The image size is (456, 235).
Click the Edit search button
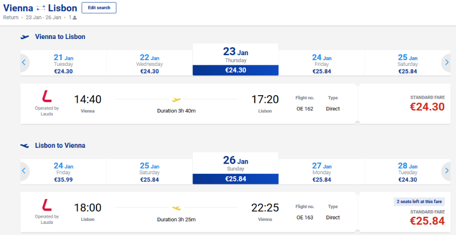[99, 8]
